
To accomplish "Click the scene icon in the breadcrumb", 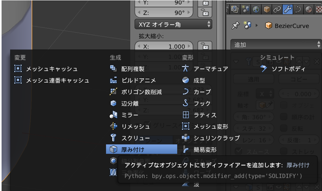I will [247, 25].
